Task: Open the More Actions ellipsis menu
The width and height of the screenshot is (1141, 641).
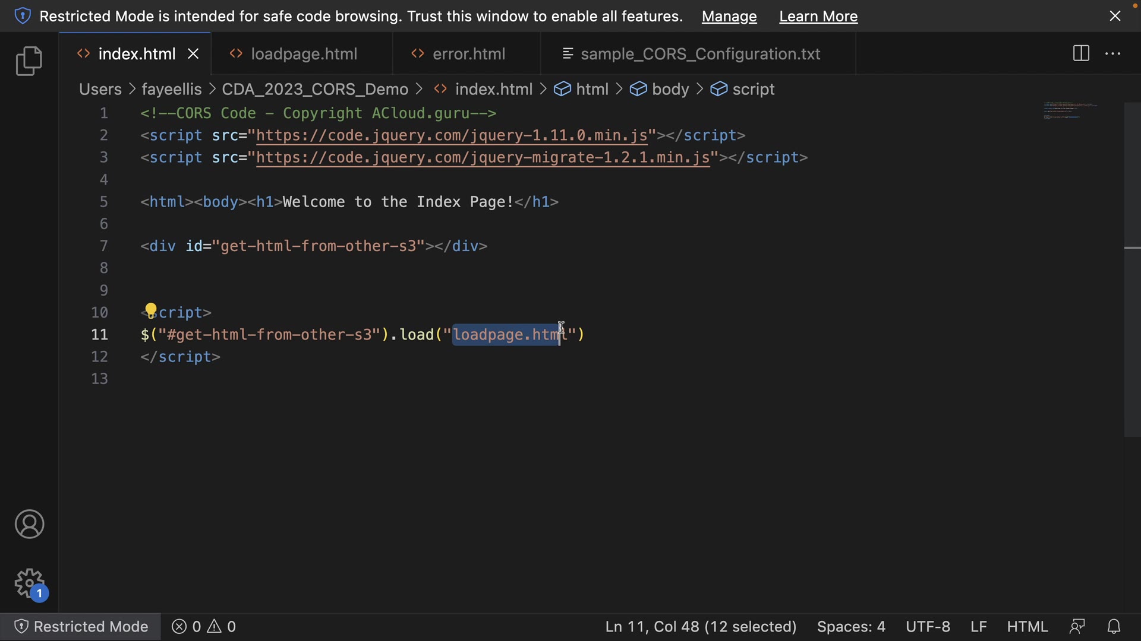Action: pyautogui.click(x=1112, y=53)
